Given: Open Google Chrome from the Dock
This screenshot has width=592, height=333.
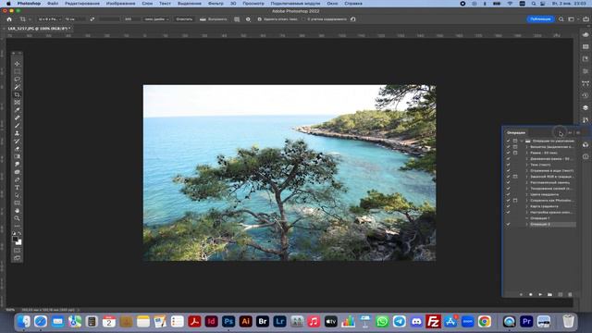Looking at the screenshot, I should point(485,322).
